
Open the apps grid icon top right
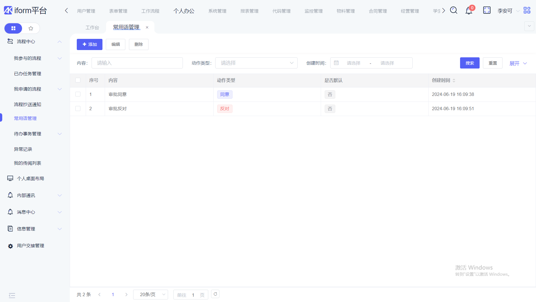tap(527, 10)
